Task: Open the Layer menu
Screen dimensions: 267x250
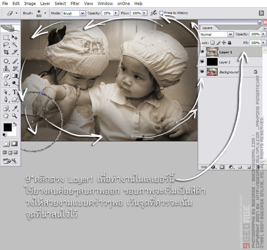Action: pyautogui.click(x=45, y=3)
